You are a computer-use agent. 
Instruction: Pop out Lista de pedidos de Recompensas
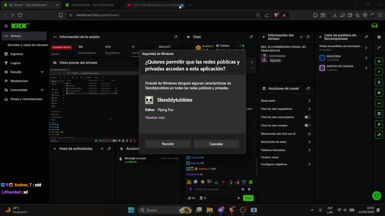point(366,37)
